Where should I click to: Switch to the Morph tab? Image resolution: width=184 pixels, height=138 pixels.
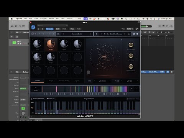tap(51, 81)
